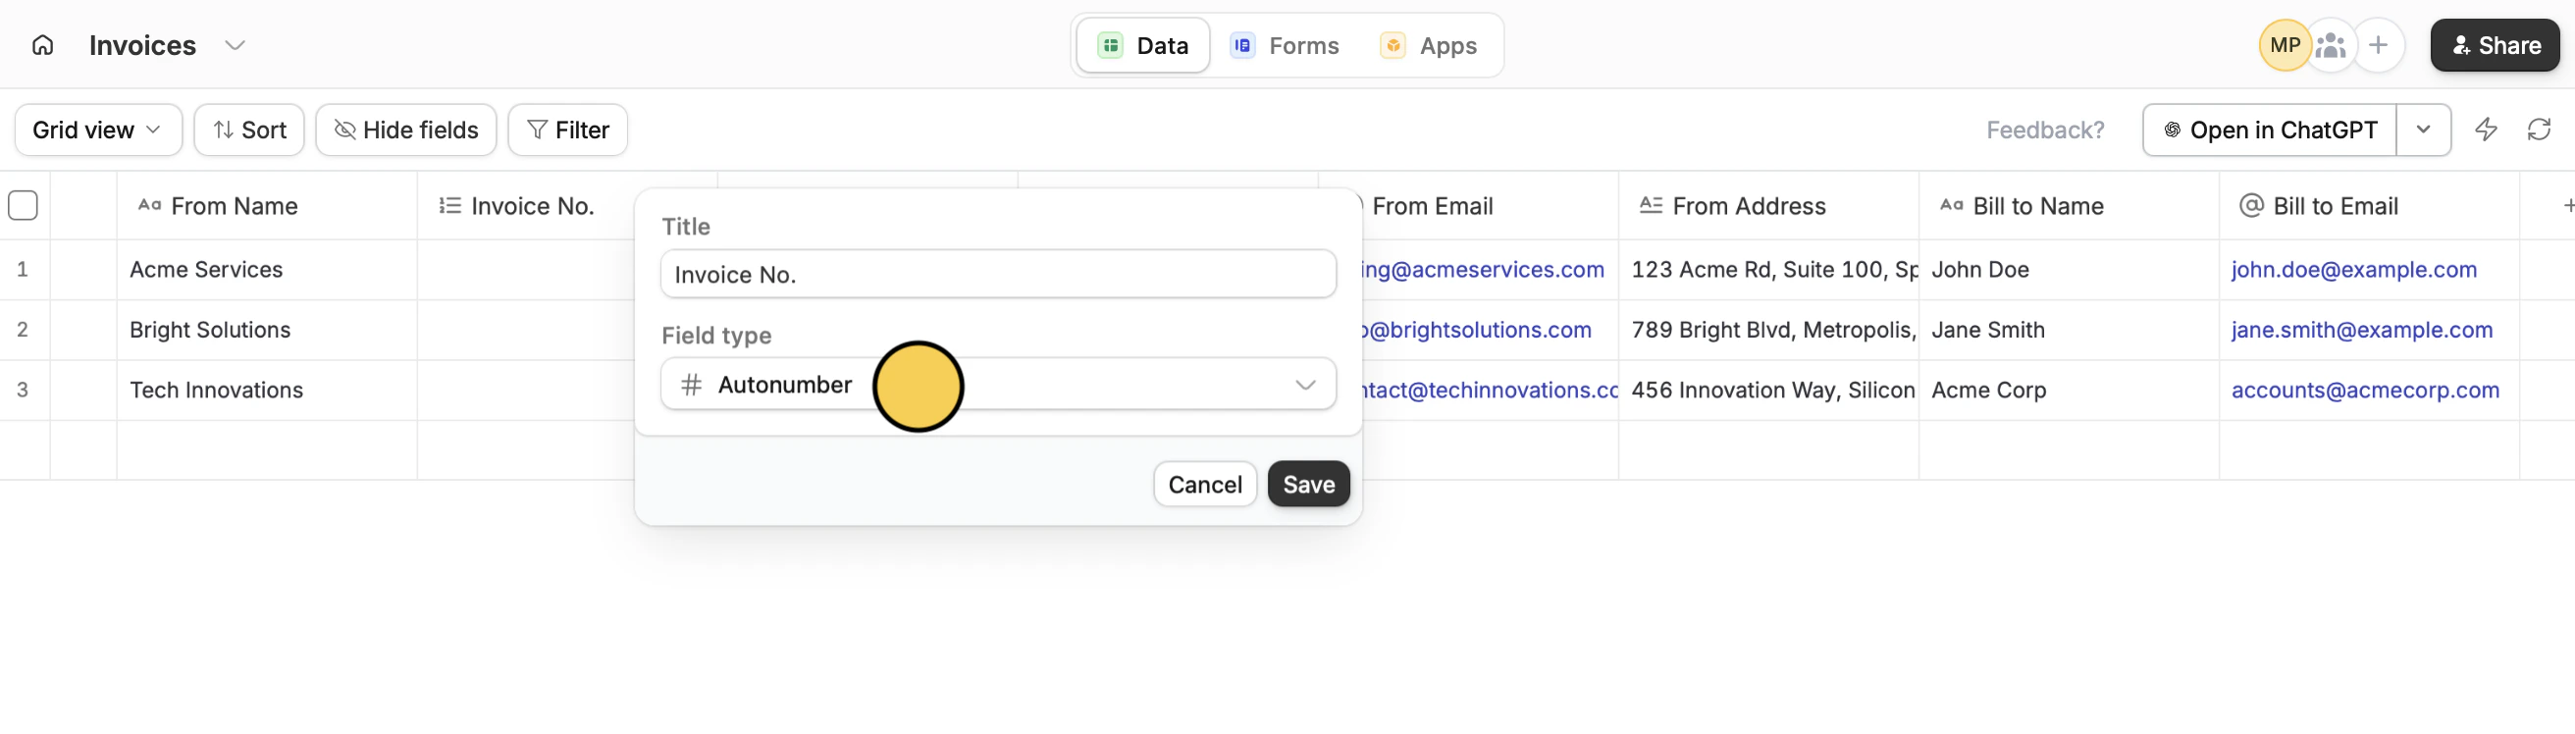Toggle the select all rows checkbox
The height and width of the screenshot is (734, 2575).
pos(23,205)
